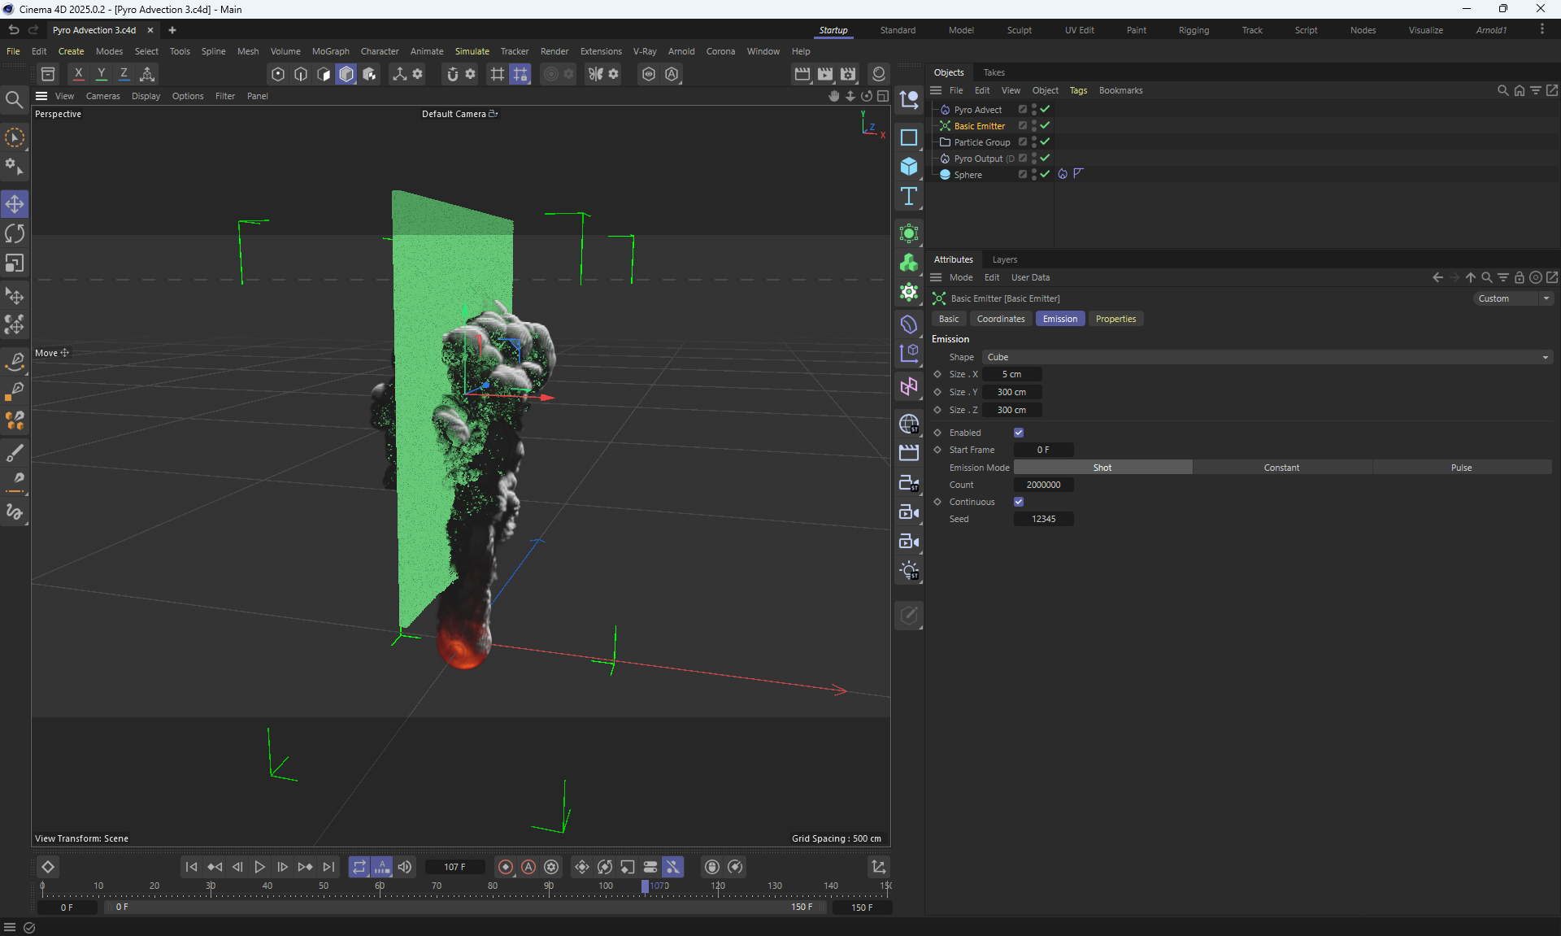
Task: Switch to the Properties tab
Action: (1115, 319)
